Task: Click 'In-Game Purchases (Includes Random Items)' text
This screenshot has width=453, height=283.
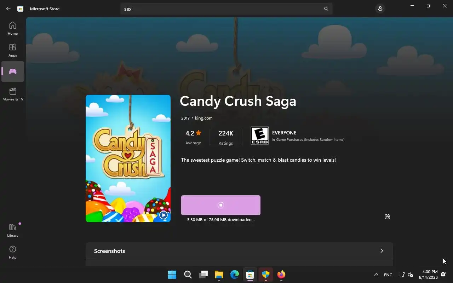Action: click(308, 140)
